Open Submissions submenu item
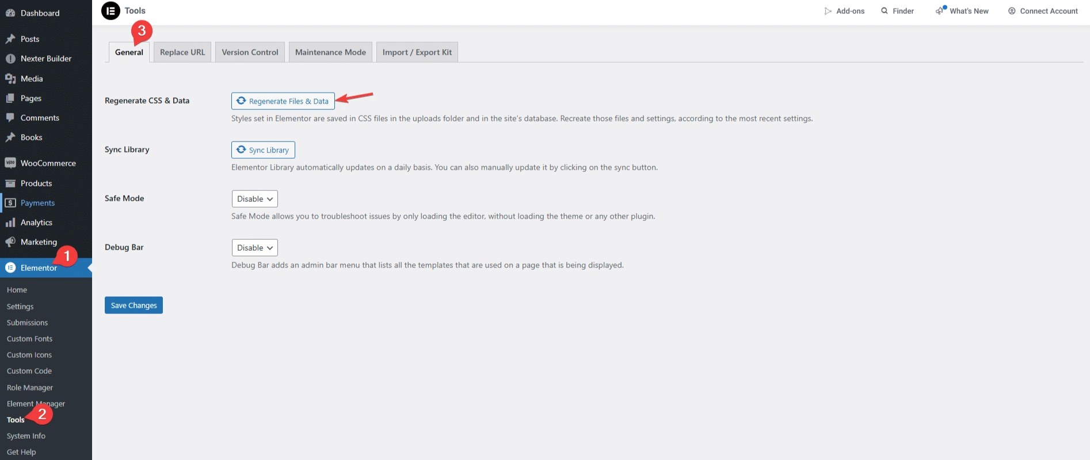1090x460 pixels. pos(27,323)
